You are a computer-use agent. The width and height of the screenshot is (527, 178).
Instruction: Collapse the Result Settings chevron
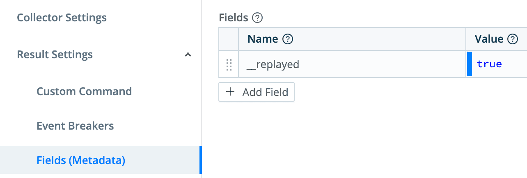(x=188, y=55)
